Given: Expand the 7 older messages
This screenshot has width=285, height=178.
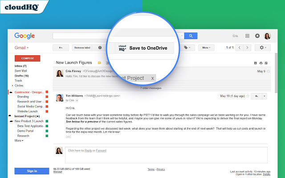Looking at the screenshot, I should [151, 88].
